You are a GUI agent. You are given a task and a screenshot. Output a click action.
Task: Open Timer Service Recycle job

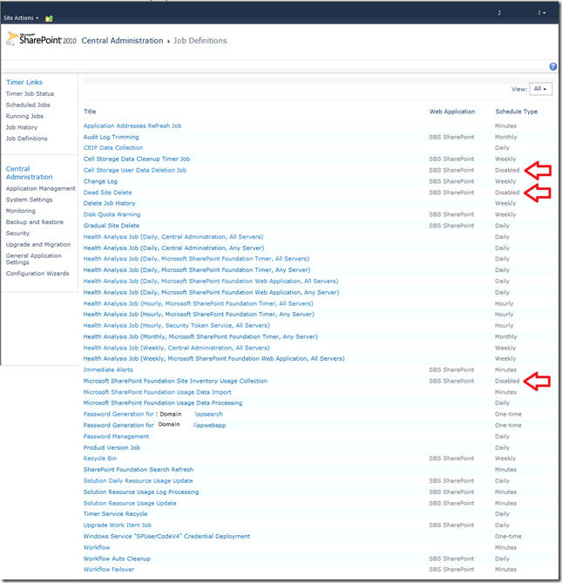(x=115, y=514)
